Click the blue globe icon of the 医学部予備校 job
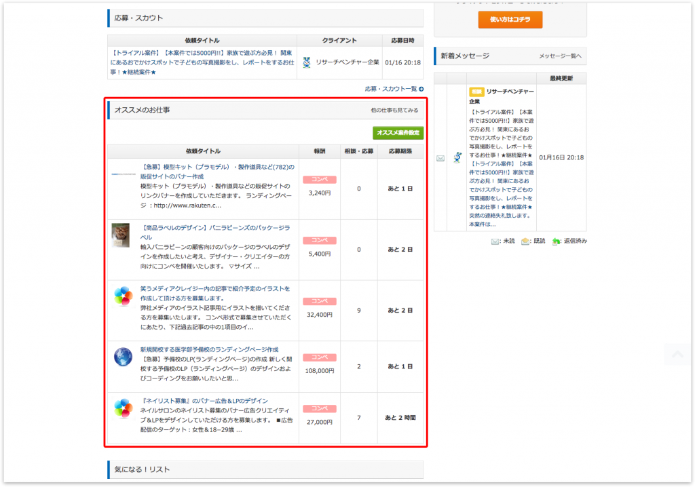This screenshot has height=487, width=695. coord(123,357)
